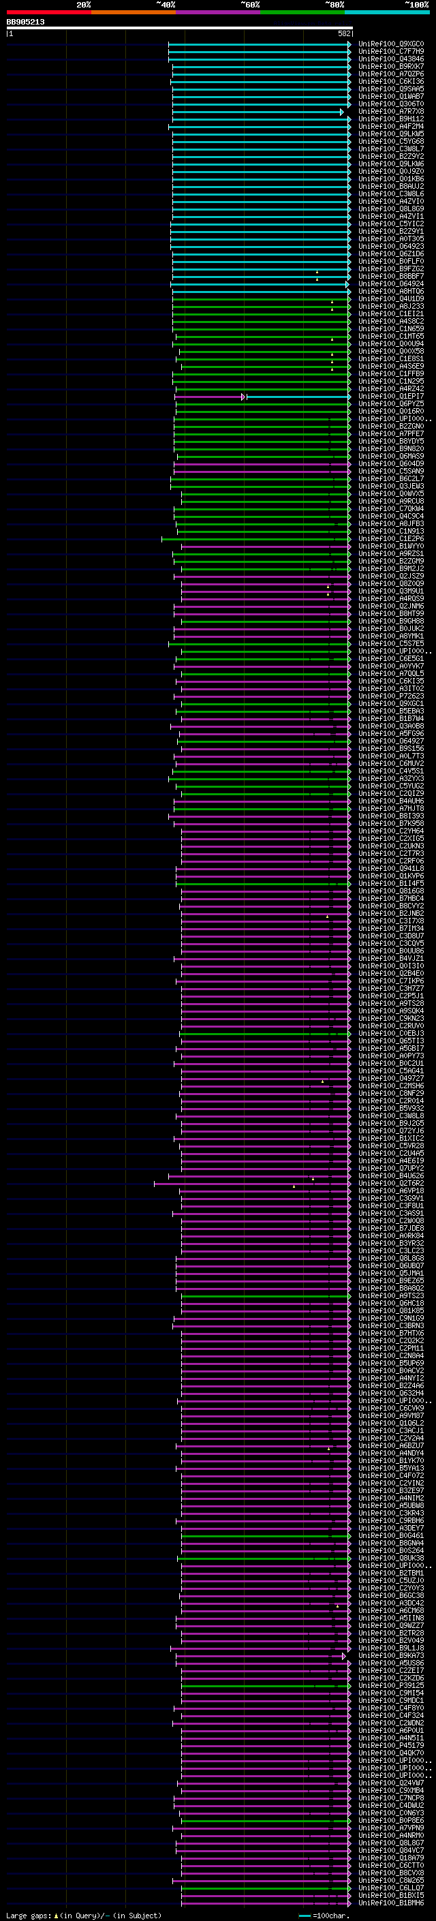Click label UniRef100_O64924
The height and width of the screenshot is (1921, 436).
391,284
